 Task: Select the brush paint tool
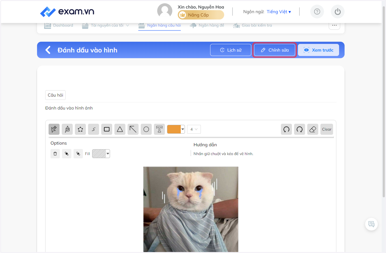(67, 129)
